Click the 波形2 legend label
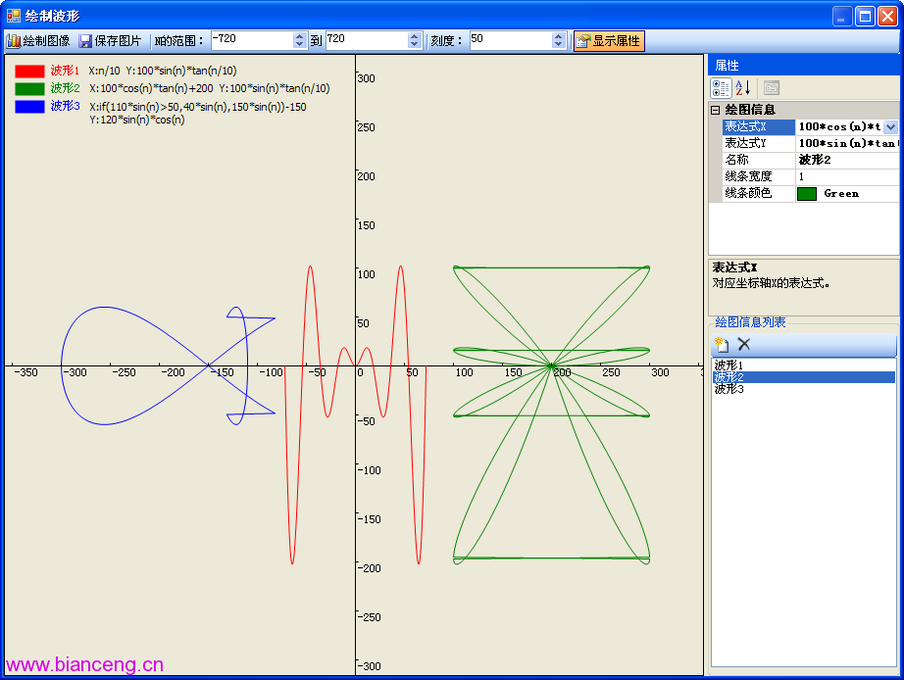904x680 pixels. pos(65,88)
